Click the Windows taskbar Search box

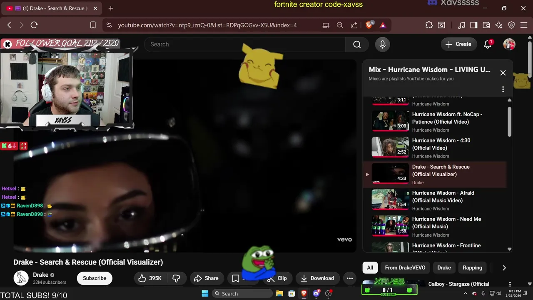[x=242, y=293]
